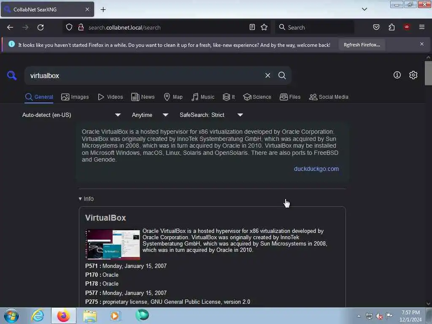This screenshot has width=432, height=324.
Task: Switch to the Music category
Action: point(203,97)
